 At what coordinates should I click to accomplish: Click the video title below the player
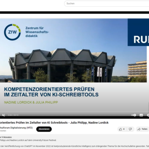coord(54,122)
